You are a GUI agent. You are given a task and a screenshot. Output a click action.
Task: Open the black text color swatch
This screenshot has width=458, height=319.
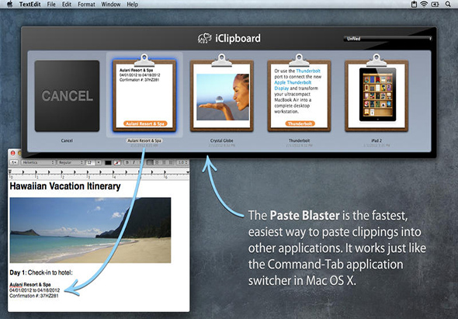(108, 163)
